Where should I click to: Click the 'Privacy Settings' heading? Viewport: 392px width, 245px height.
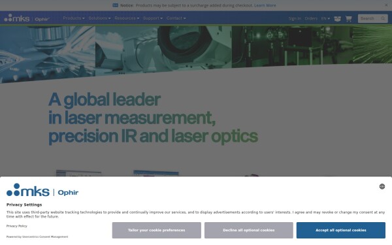[x=24, y=204]
